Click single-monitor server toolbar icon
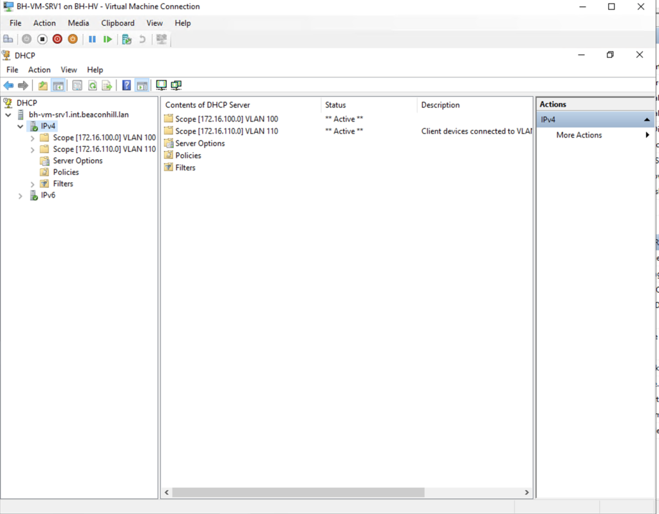 pos(161,86)
